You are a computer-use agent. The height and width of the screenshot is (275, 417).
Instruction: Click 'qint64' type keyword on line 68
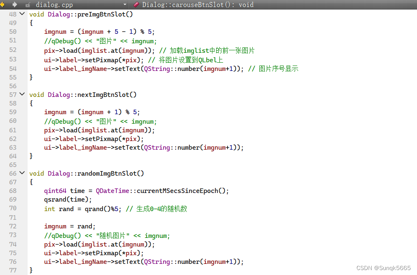(x=55, y=191)
